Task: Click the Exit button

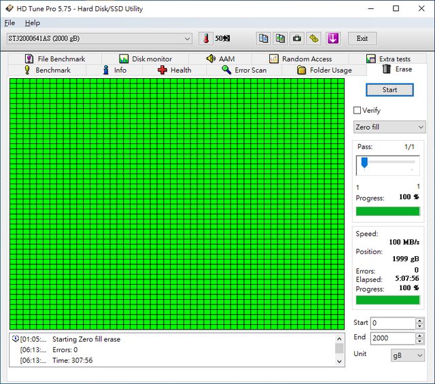Action: pyautogui.click(x=362, y=38)
